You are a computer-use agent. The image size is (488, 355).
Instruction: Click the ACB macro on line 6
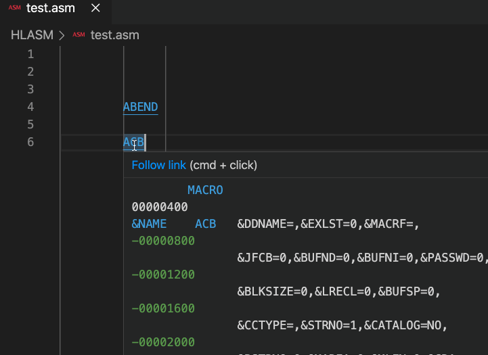[134, 143]
